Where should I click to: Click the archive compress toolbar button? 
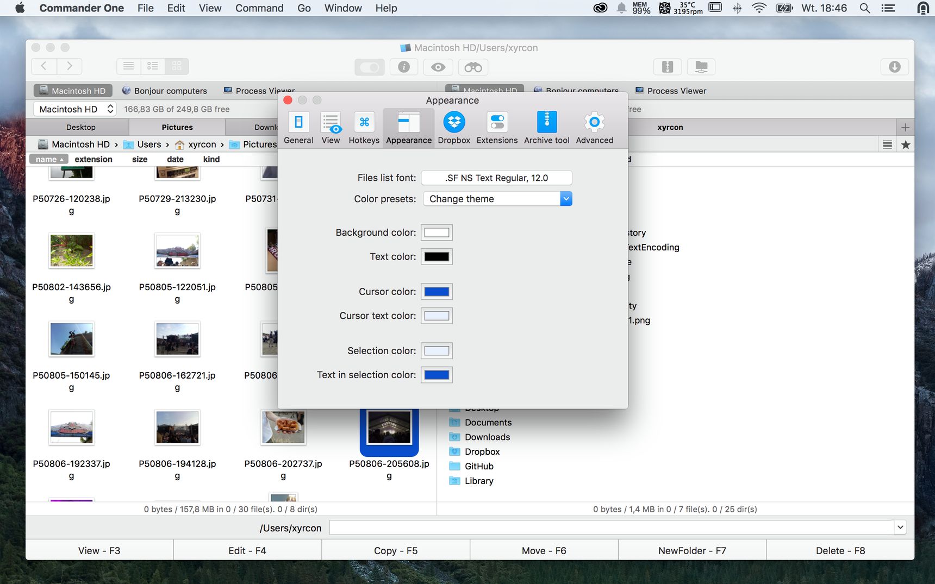pyautogui.click(x=668, y=67)
